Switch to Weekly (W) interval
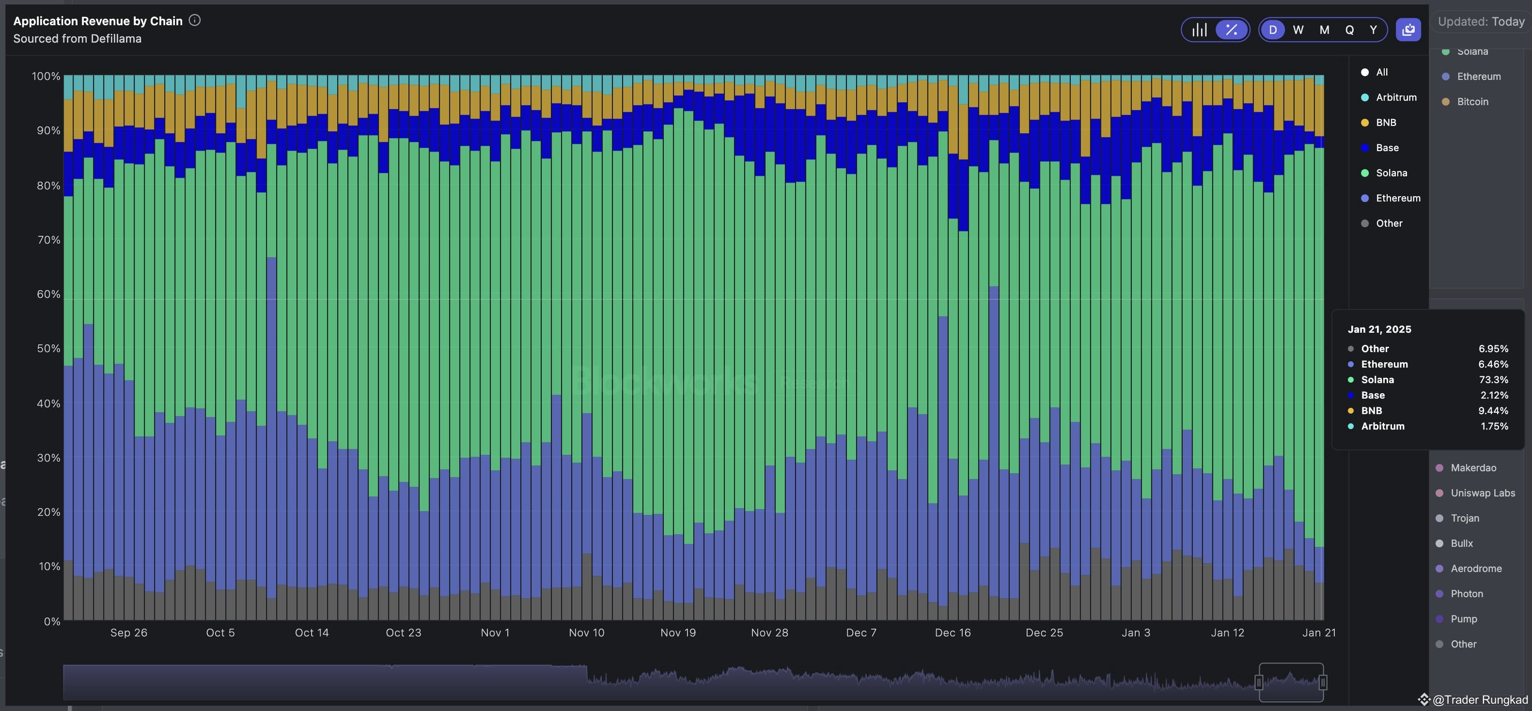 1298,30
